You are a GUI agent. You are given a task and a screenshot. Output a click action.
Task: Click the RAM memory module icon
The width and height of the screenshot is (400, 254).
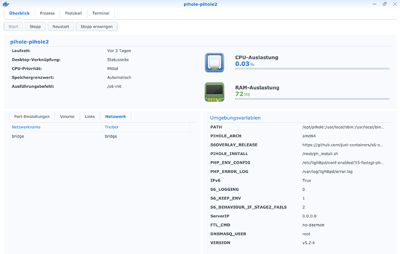click(x=214, y=92)
